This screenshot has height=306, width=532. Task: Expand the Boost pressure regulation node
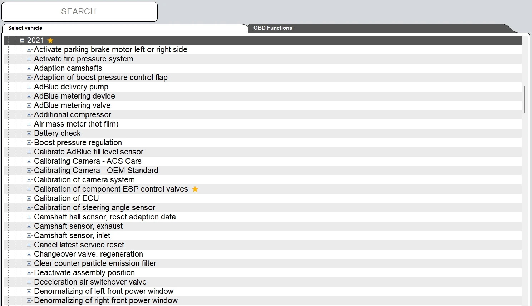pos(29,143)
